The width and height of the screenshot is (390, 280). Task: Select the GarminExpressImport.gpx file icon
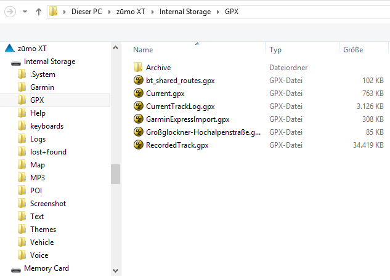pyautogui.click(x=139, y=119)
